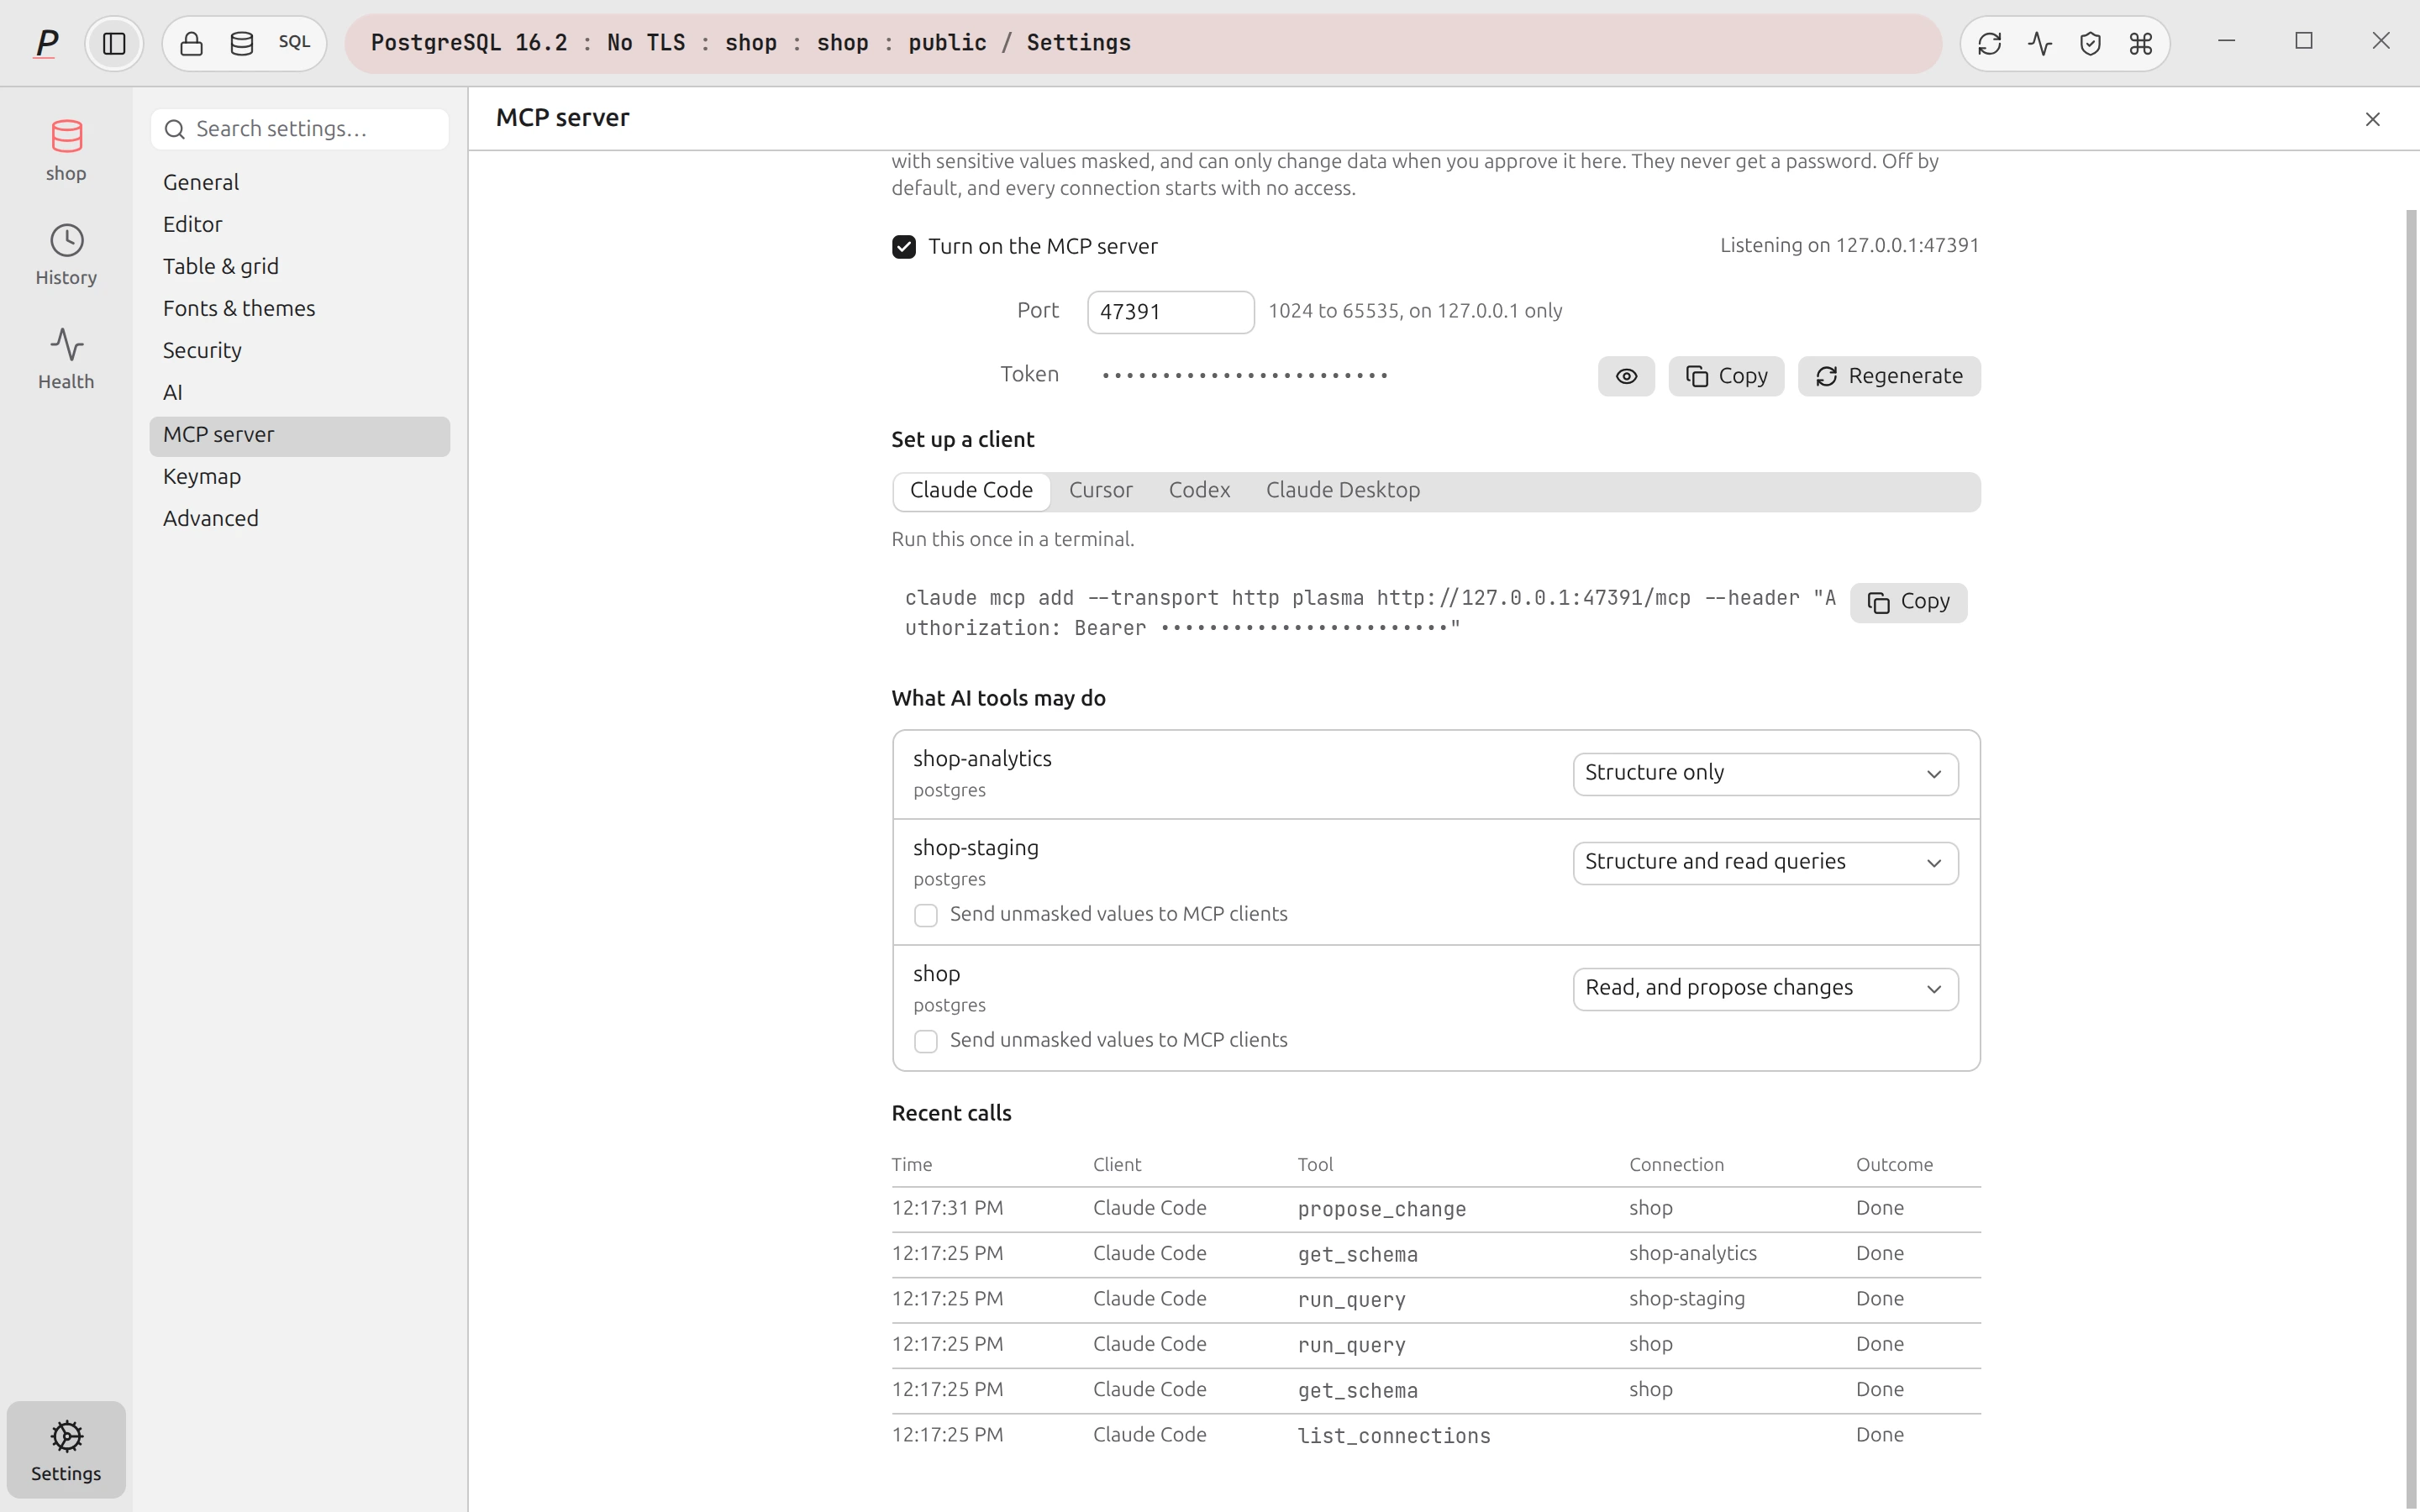Switch to the Codex client tab

point(1199,491)
